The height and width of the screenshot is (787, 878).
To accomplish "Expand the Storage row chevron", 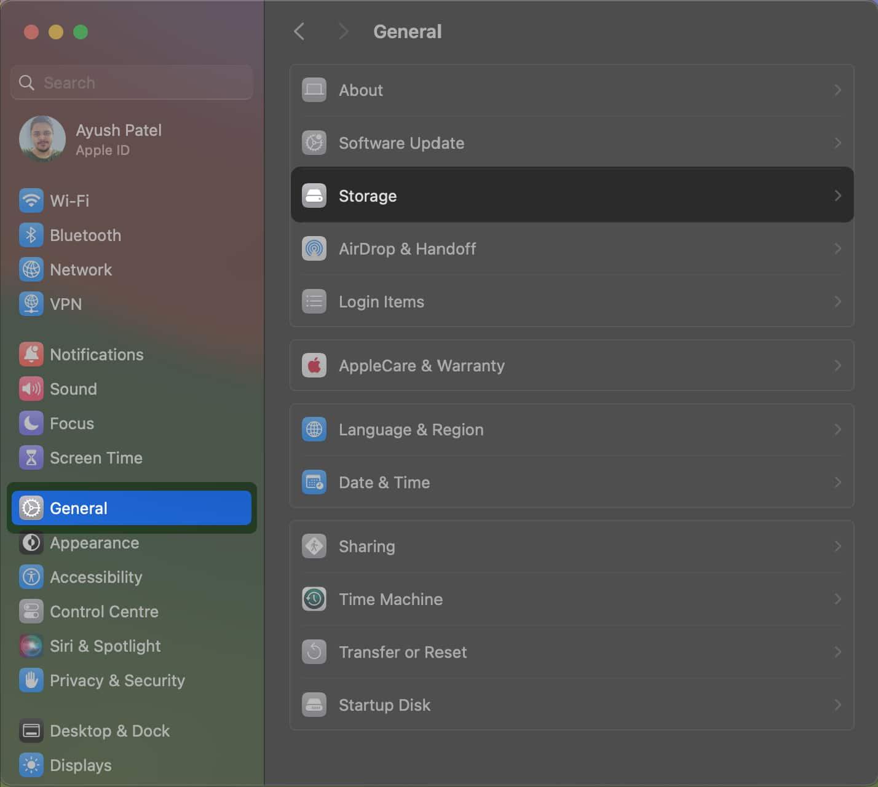I will coord(837,196).
